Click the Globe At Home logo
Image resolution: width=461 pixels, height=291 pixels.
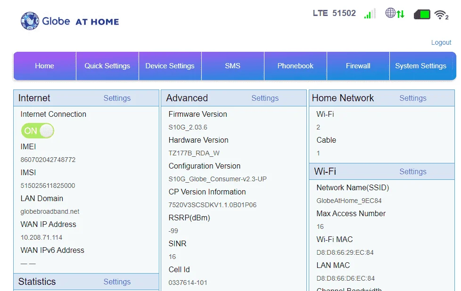point(70,21)
